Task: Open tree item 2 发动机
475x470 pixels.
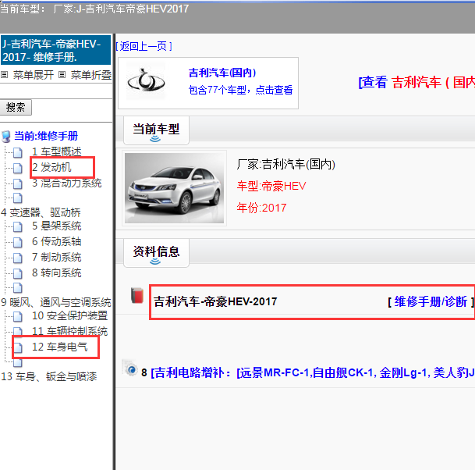Action: (51, 167)
